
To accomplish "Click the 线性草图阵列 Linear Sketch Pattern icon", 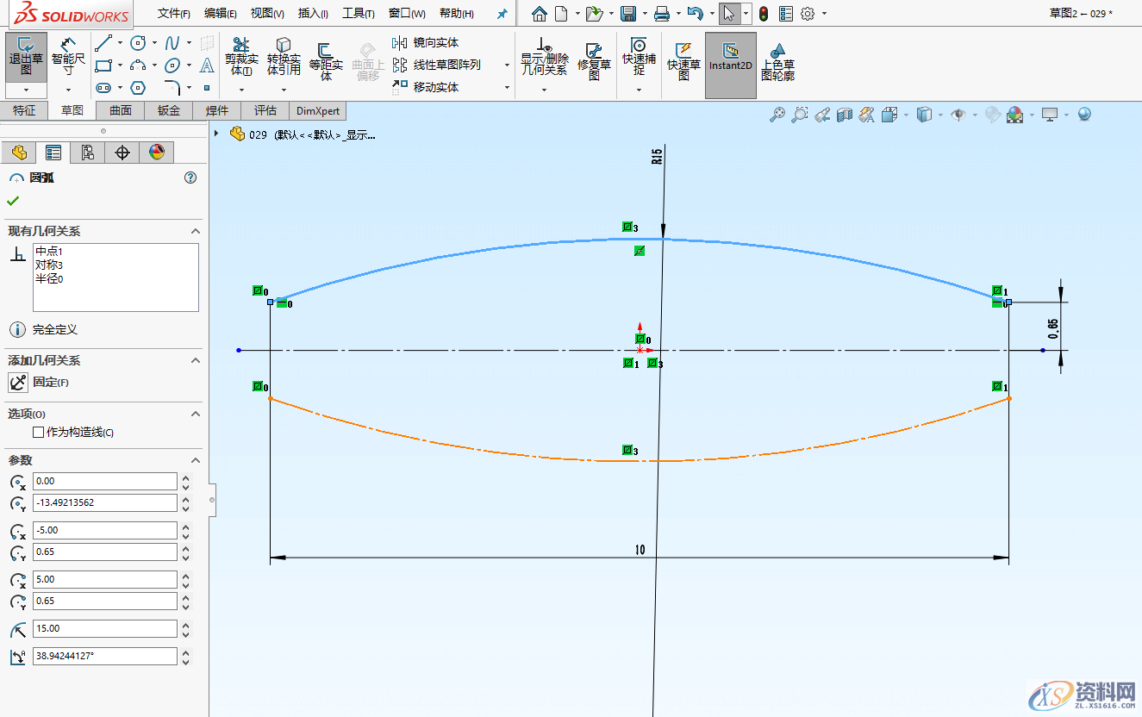I will click(440, 65).
